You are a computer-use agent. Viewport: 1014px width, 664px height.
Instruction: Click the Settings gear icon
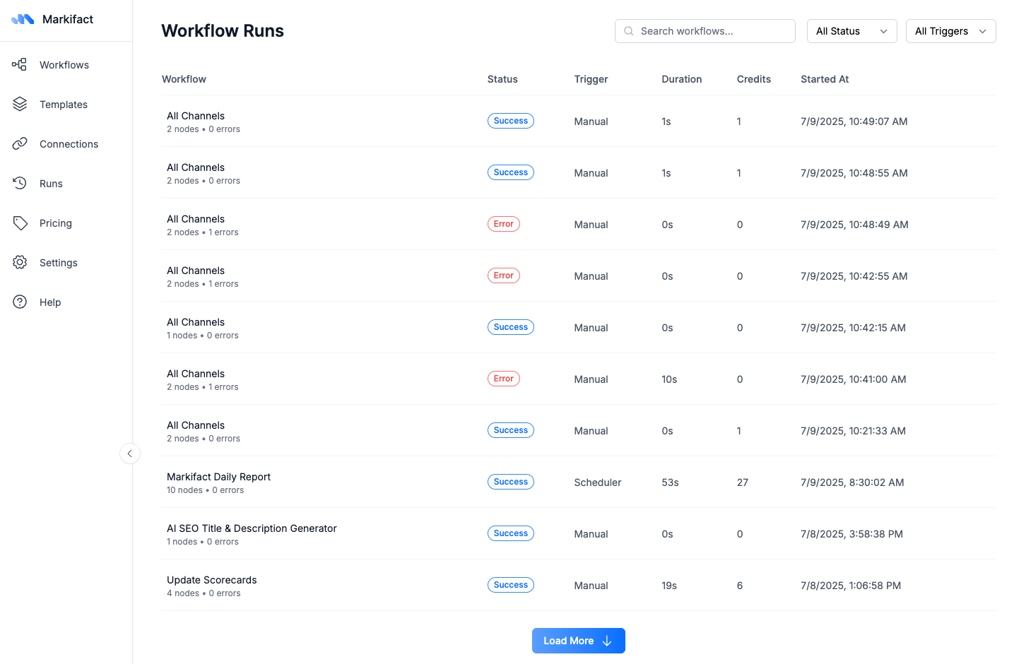20,262
